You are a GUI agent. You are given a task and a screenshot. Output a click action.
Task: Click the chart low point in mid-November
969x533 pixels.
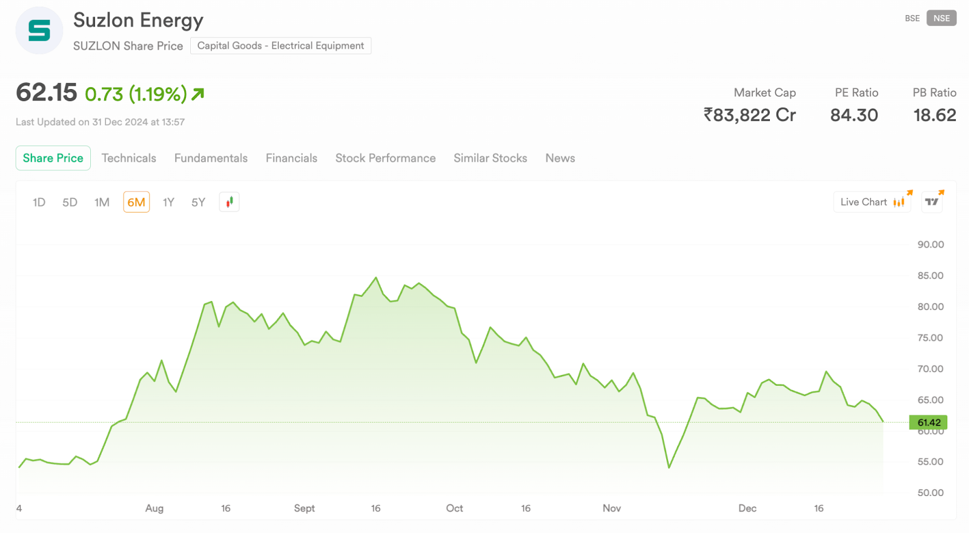[669, 467]
